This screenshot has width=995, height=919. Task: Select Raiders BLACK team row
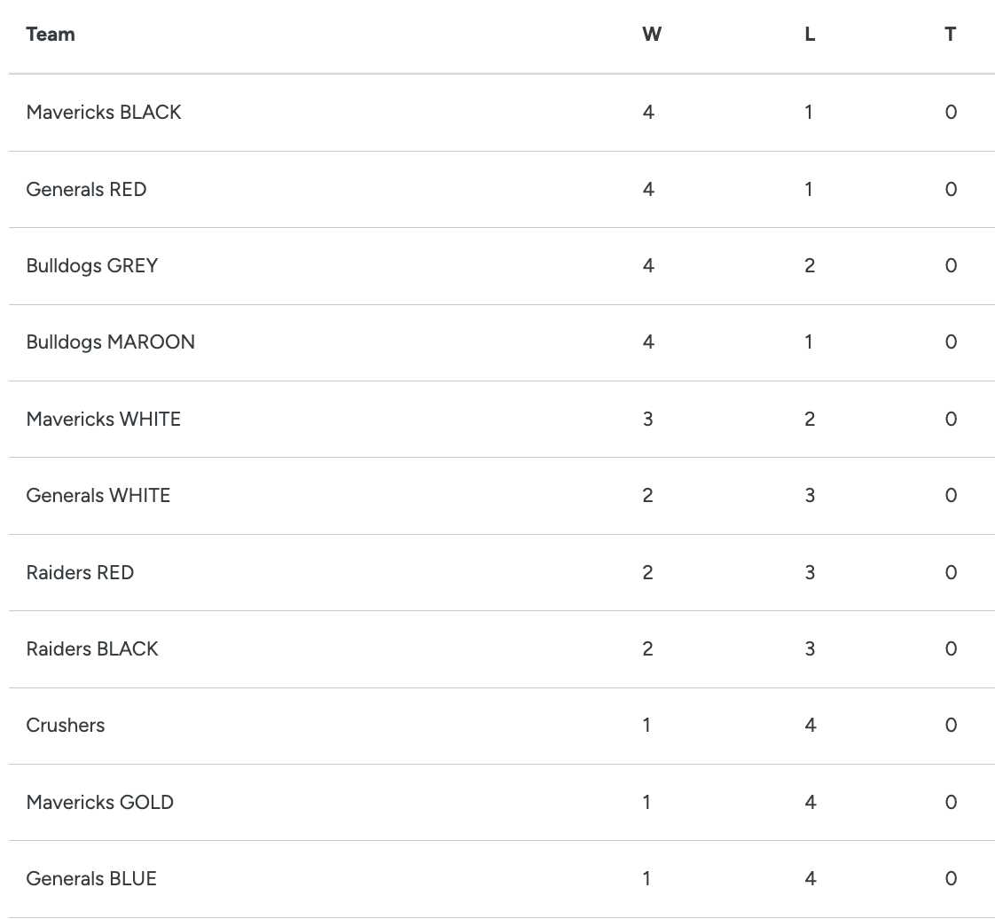92,648
